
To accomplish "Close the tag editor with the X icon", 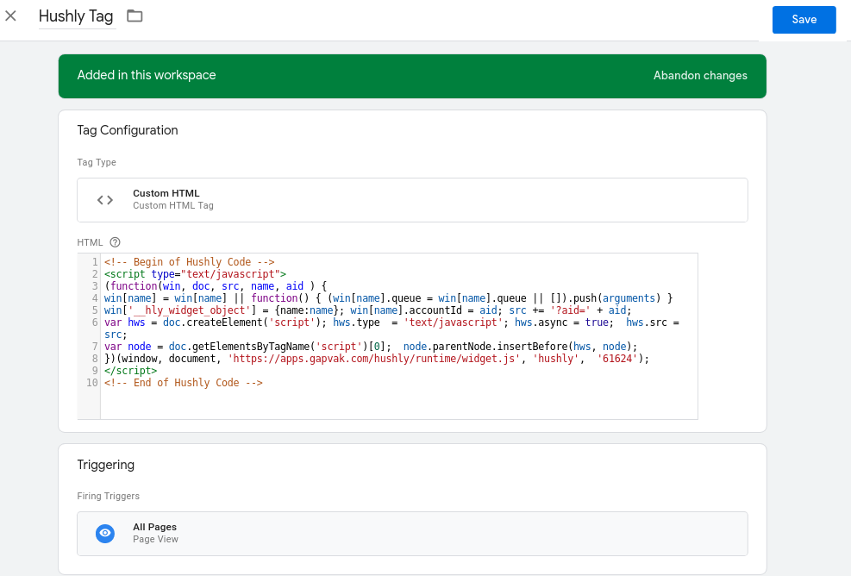I will point(11,16).
